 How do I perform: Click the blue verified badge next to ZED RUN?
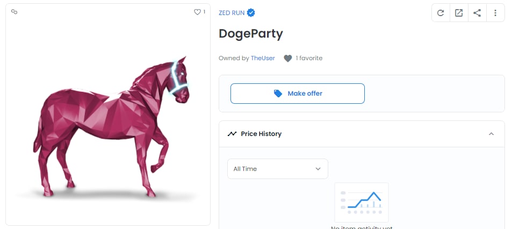click(251, 13)
